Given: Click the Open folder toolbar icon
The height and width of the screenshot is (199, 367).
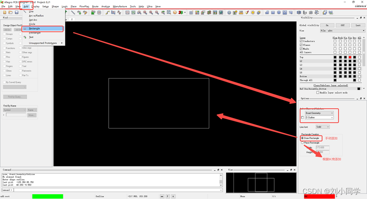Looking at the screenshot, I should tap(11, 12).
